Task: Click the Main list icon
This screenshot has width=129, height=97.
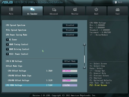Action: click(11, 9)
